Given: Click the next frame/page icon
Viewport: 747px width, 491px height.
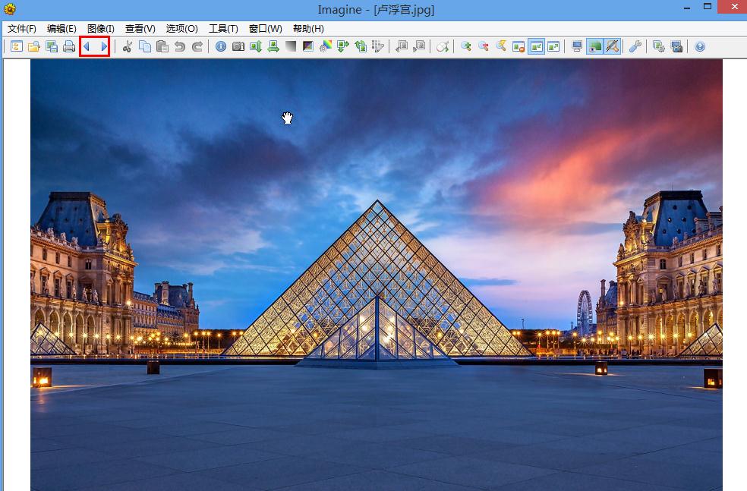Looking at the screenshot, I should point(419,46).
